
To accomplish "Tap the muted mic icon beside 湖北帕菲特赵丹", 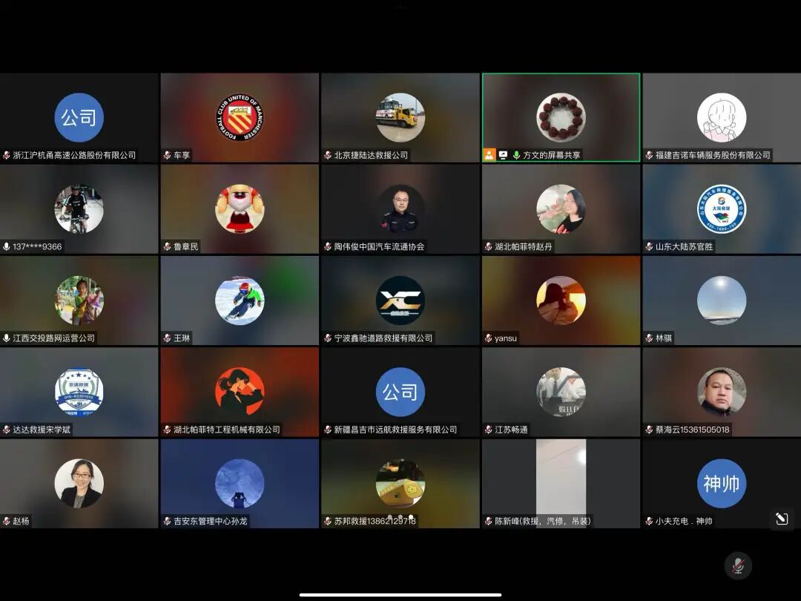I will click(488, 246).
